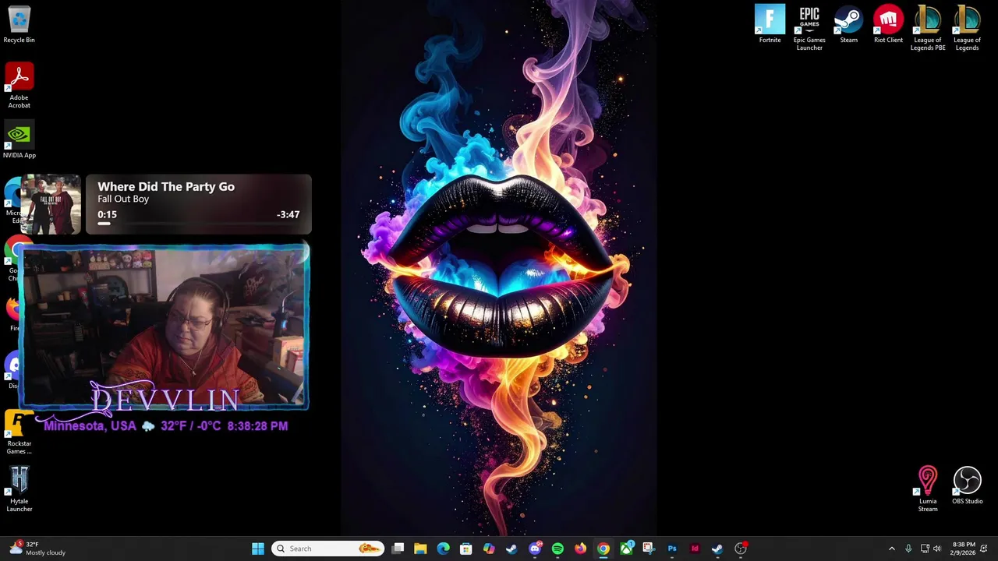Open OBS Studio from the taskbar
The height and width of the screenshot is (561, 998).
741,549
